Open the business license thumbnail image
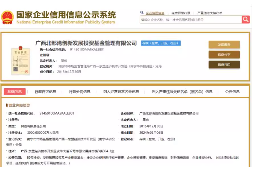 [21, 61]
